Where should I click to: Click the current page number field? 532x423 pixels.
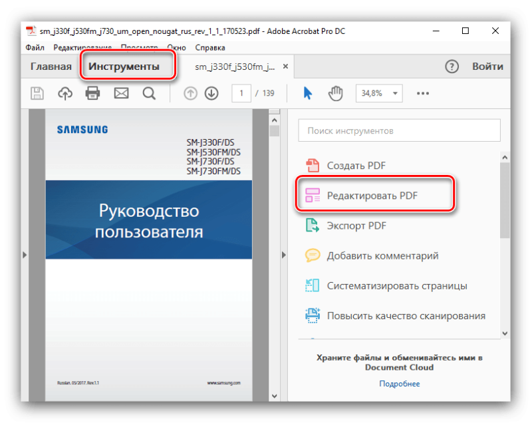241,93
